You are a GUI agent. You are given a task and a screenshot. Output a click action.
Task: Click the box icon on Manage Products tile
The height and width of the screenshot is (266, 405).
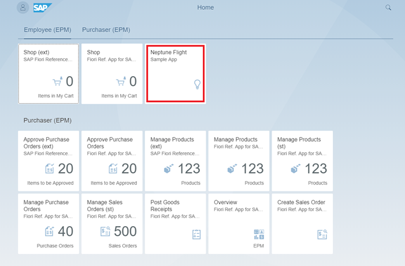coord(232,168)
